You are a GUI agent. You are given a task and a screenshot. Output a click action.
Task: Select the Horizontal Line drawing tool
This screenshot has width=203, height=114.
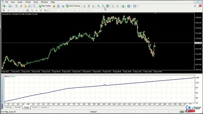coord(19,10)
